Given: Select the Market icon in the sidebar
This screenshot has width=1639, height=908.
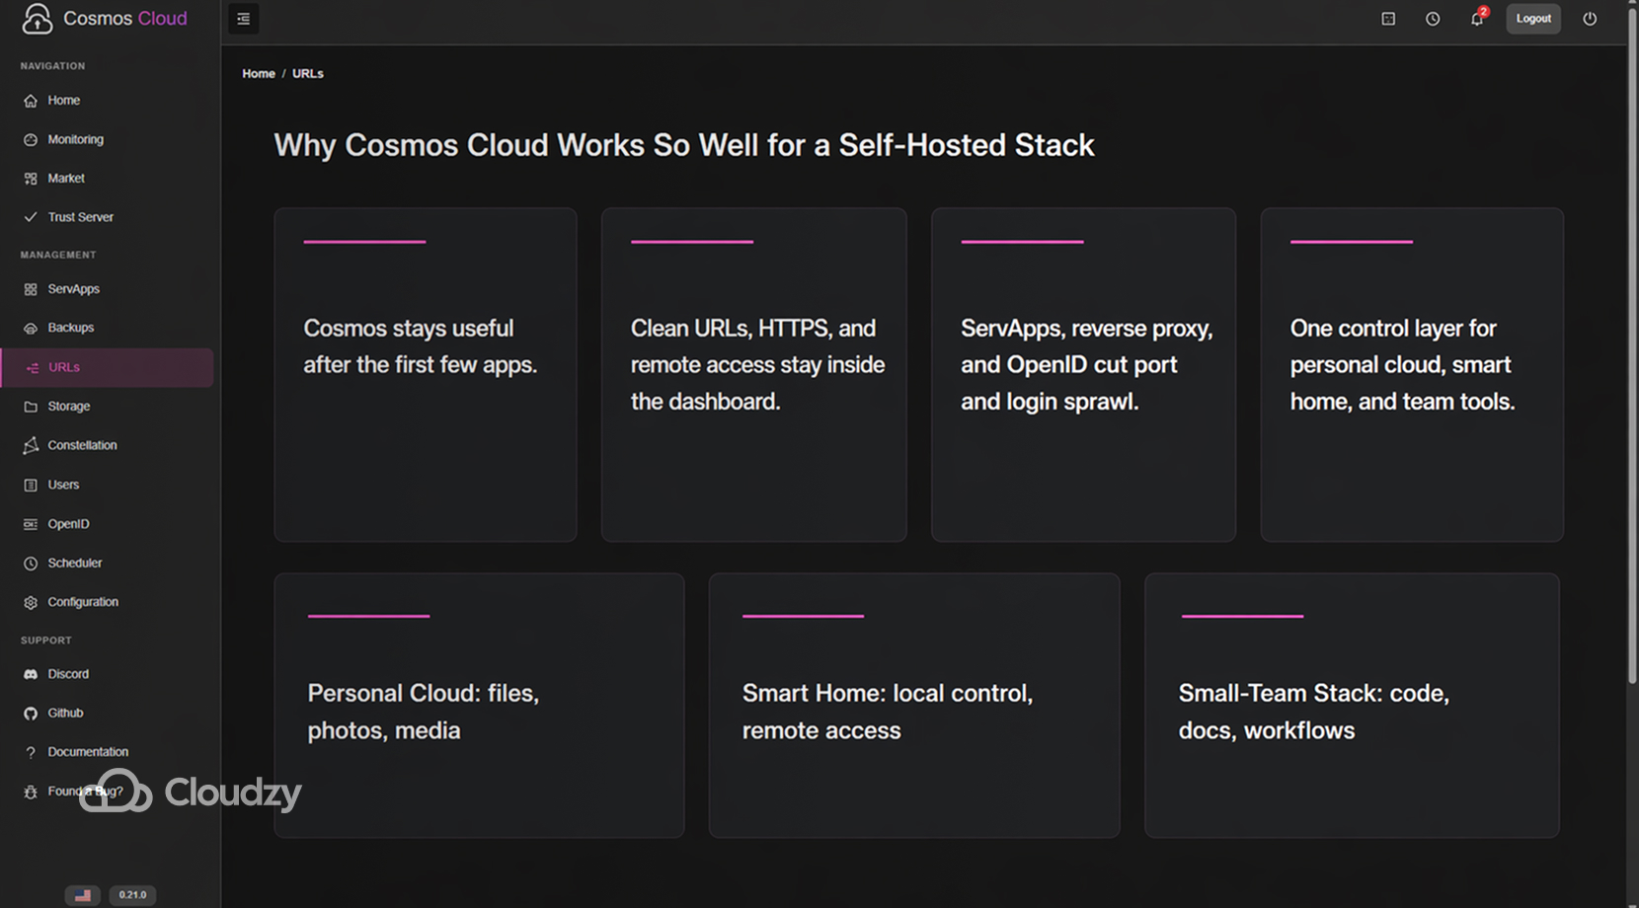Looking at the screenshot, I should [x=31, y=178].
